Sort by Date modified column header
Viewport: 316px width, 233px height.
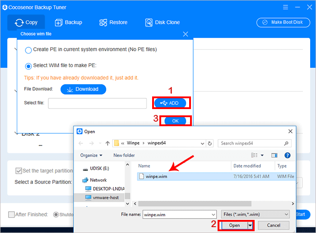click(x=247, y=166)
